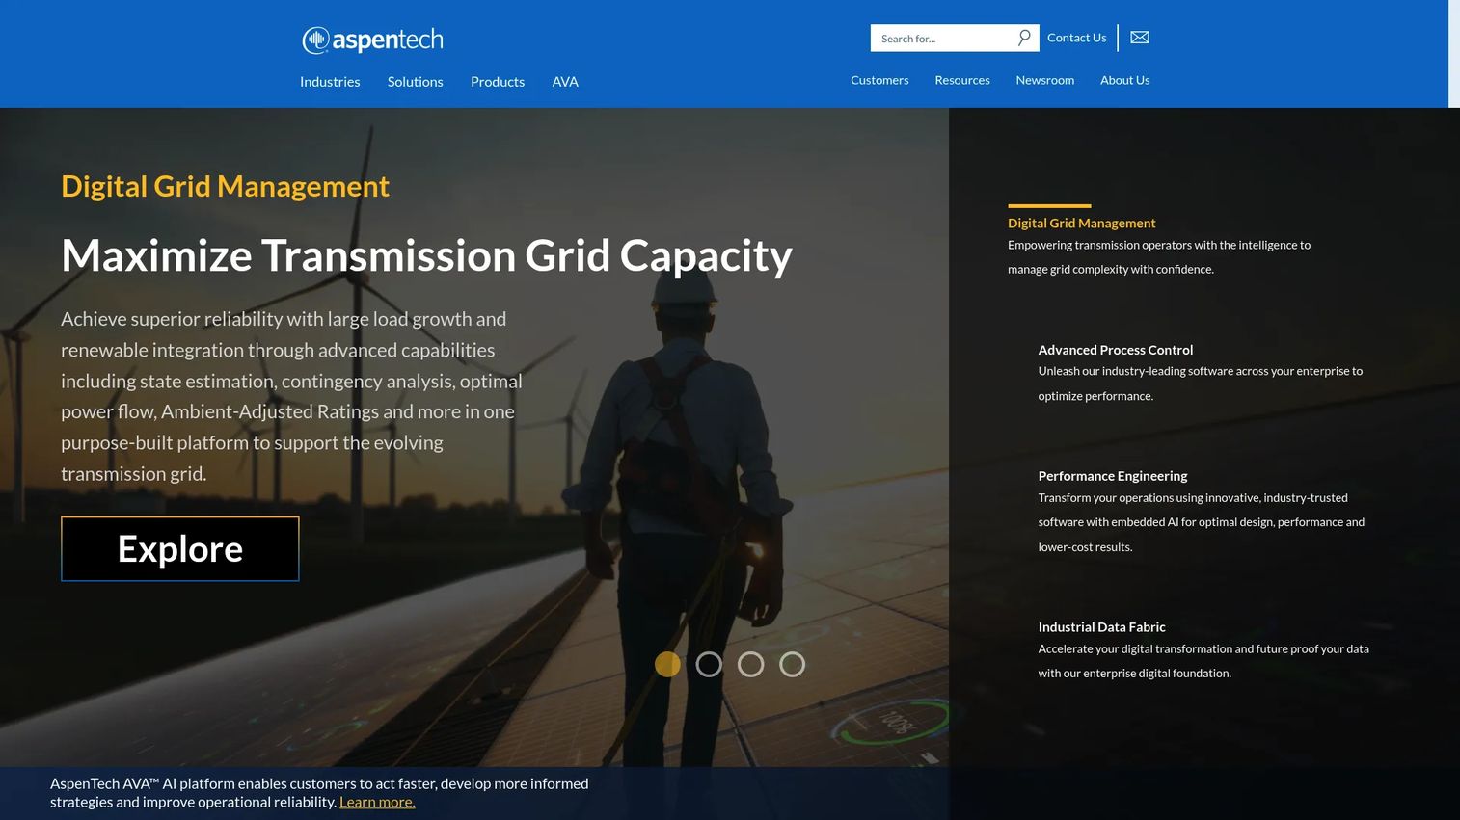This screenshot has width=1460, height=820.
Task: Open the Solutions menu
Action: (416, 82)
